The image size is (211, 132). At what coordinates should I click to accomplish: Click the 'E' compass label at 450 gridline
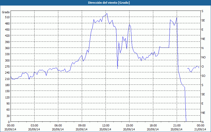tap(202, 30)
